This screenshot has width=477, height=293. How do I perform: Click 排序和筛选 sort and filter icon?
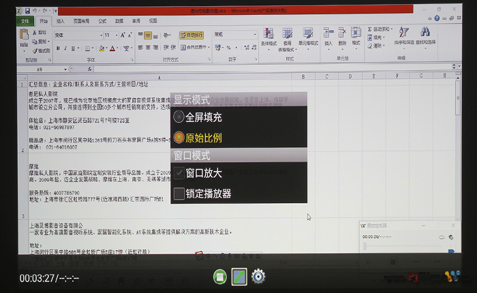403,36
